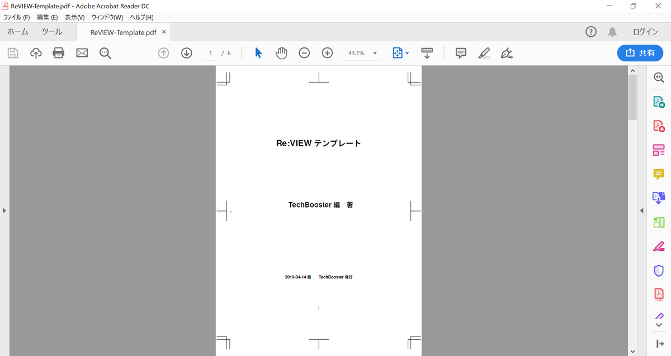Image resolution: width=671 pixels, height=356 pixels.
Task: Click the scrollbar down arrow
Action: (632, 352)
